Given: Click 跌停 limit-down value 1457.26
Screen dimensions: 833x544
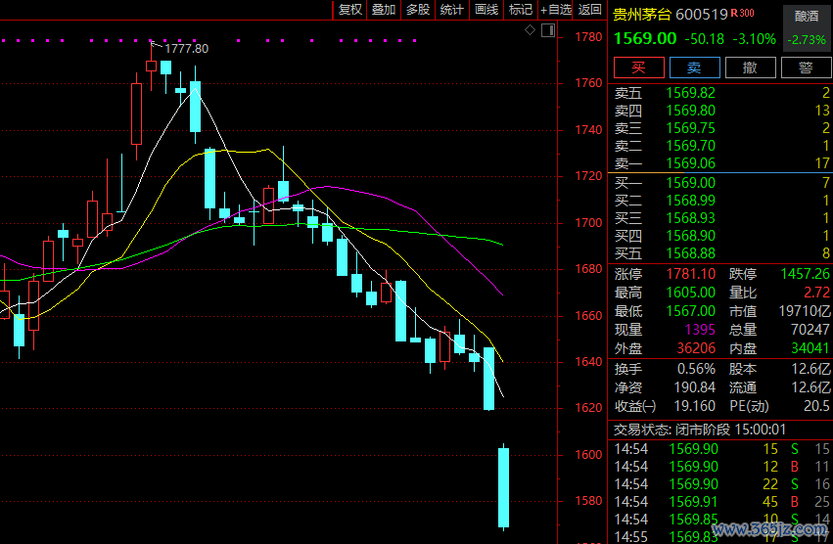Looking at the screenshot, I should (805, 274).
